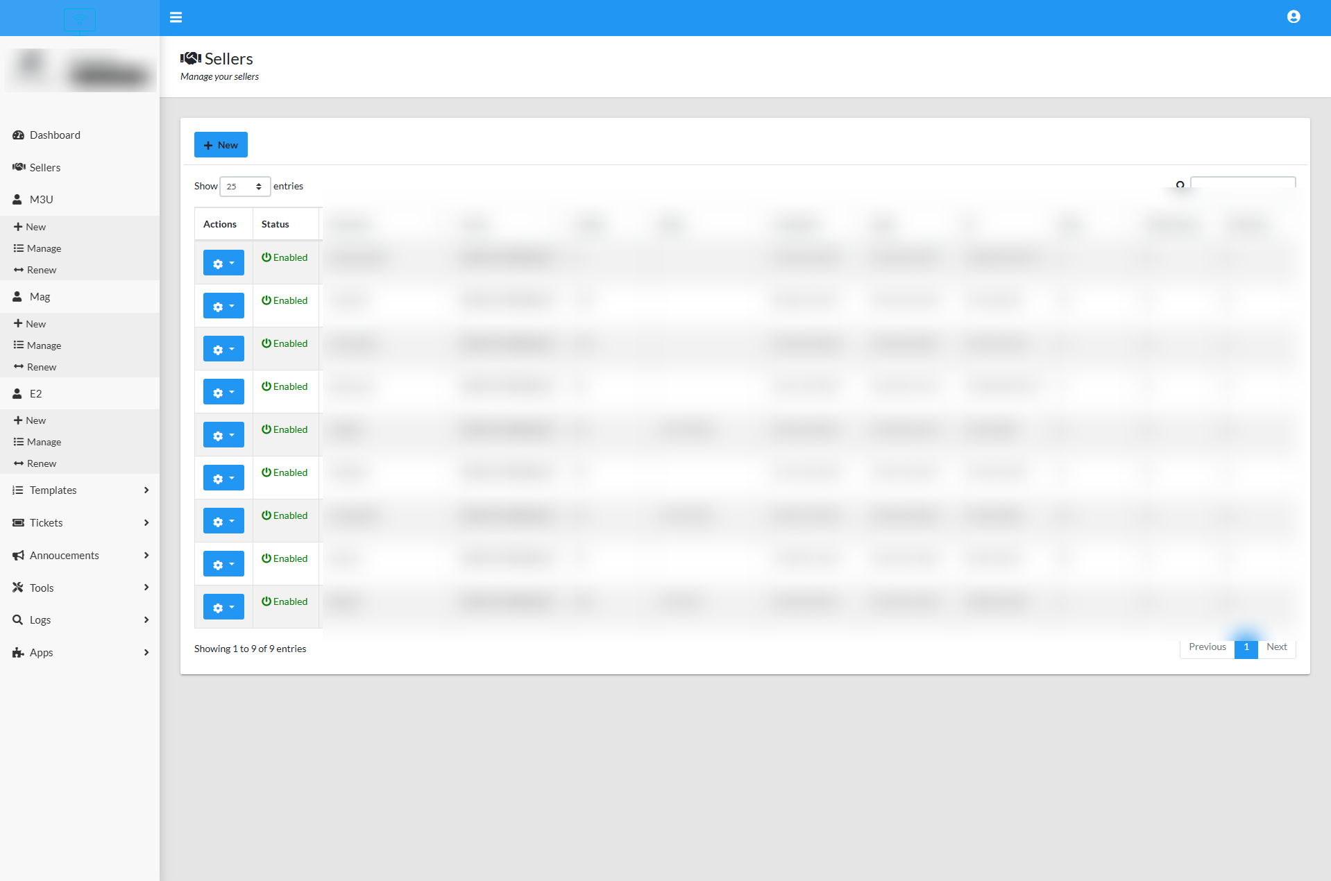Click Manage under the Mag section
The height and width of the screenshot is (881, 1331).
(44, 345)
